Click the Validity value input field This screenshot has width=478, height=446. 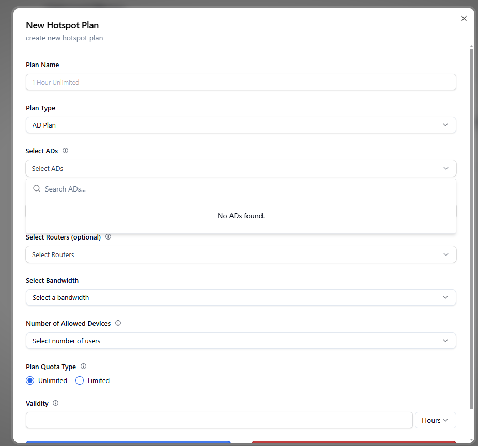coord(219,420)
